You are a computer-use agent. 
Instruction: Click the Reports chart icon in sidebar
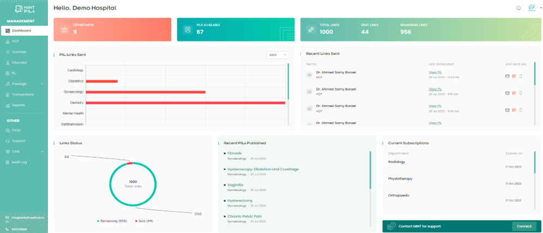(8, 105)
